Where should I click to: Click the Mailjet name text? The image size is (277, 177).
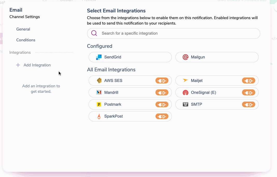click(197, 80)
